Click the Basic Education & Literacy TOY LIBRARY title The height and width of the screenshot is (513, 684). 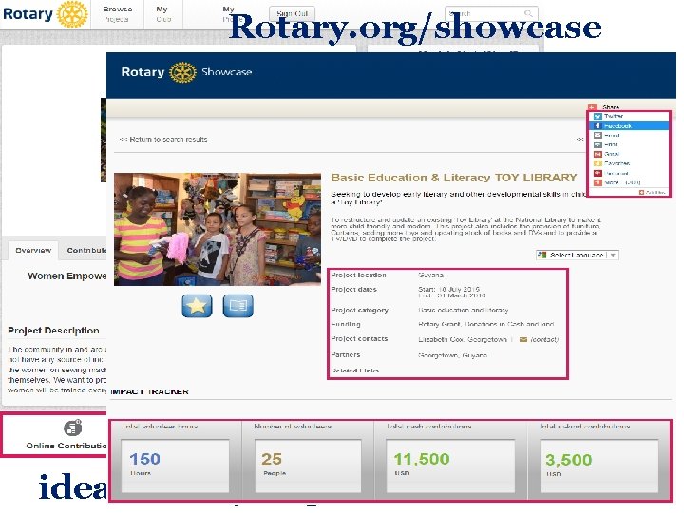point(454,178)
